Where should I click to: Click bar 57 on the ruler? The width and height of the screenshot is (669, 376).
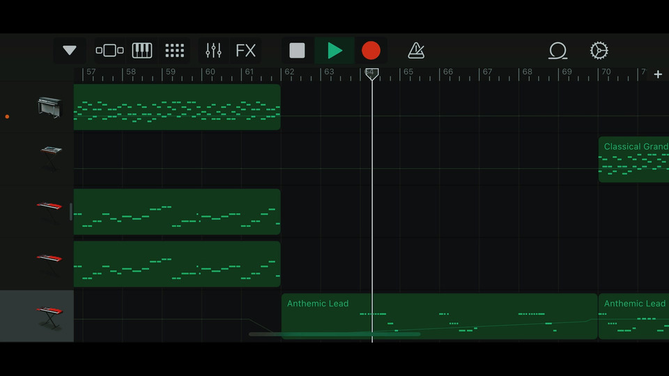(91, 72)
